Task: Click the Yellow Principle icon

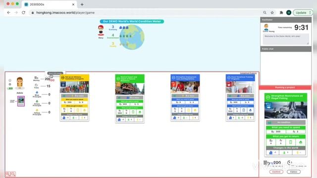Action: [x=37, y=110]
